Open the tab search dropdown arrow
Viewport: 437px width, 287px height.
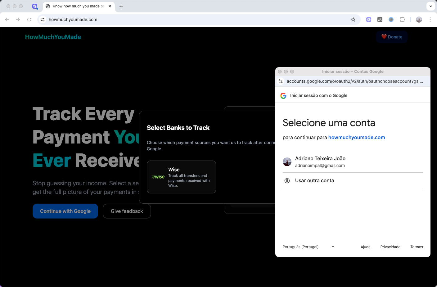click(431, 6)
